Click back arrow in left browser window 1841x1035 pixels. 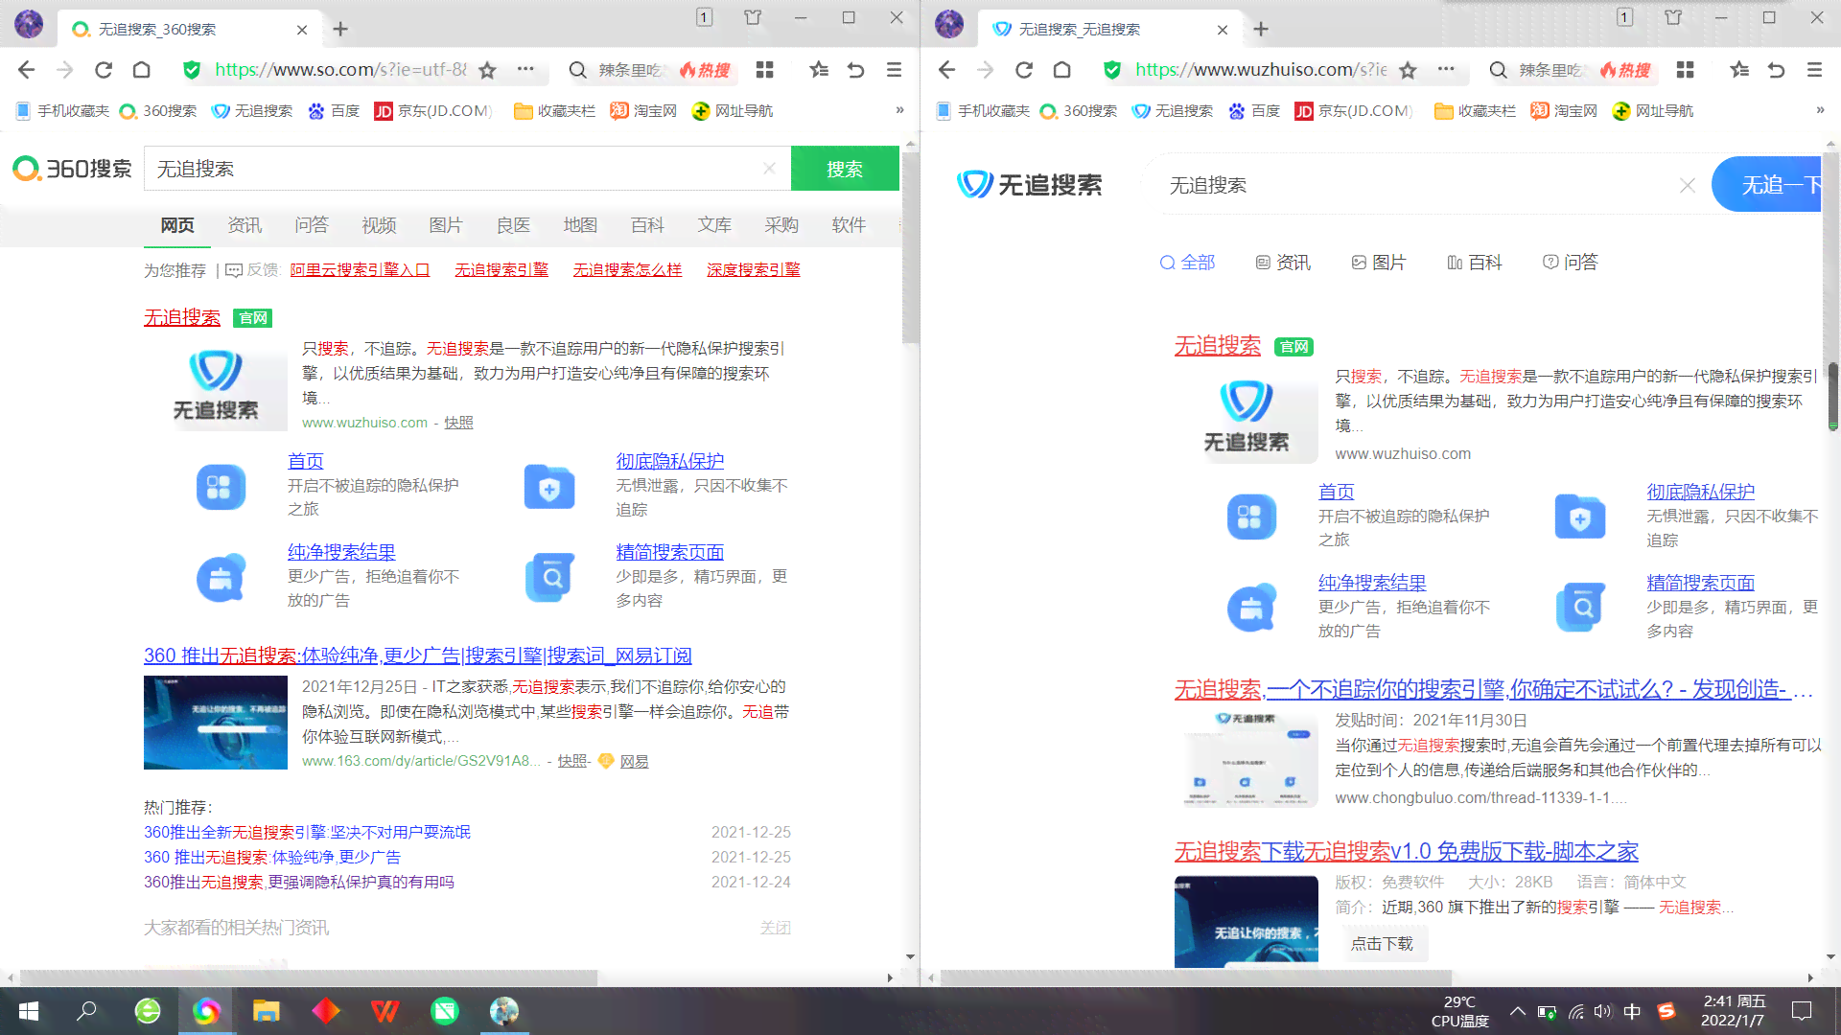click(x=27, y=70)
